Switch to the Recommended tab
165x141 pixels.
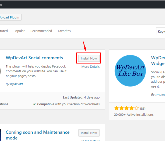[41, 31]
